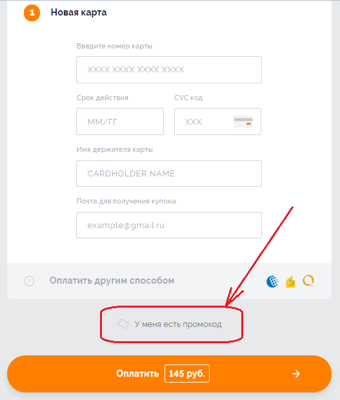Click the "Новая карта" heading

click(79, 12)
